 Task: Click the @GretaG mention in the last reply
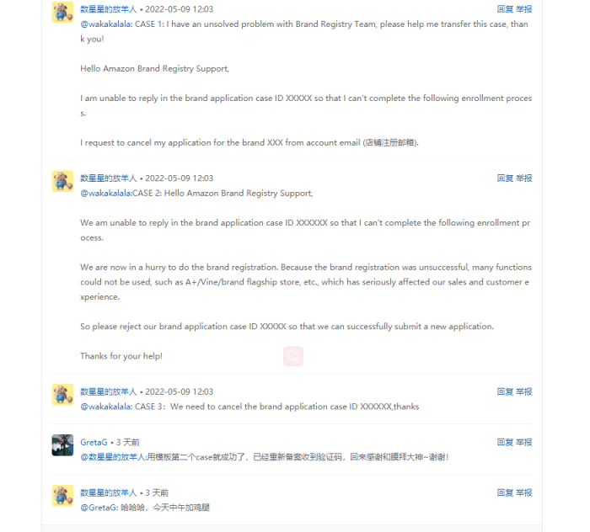click(x=99, y=508)
